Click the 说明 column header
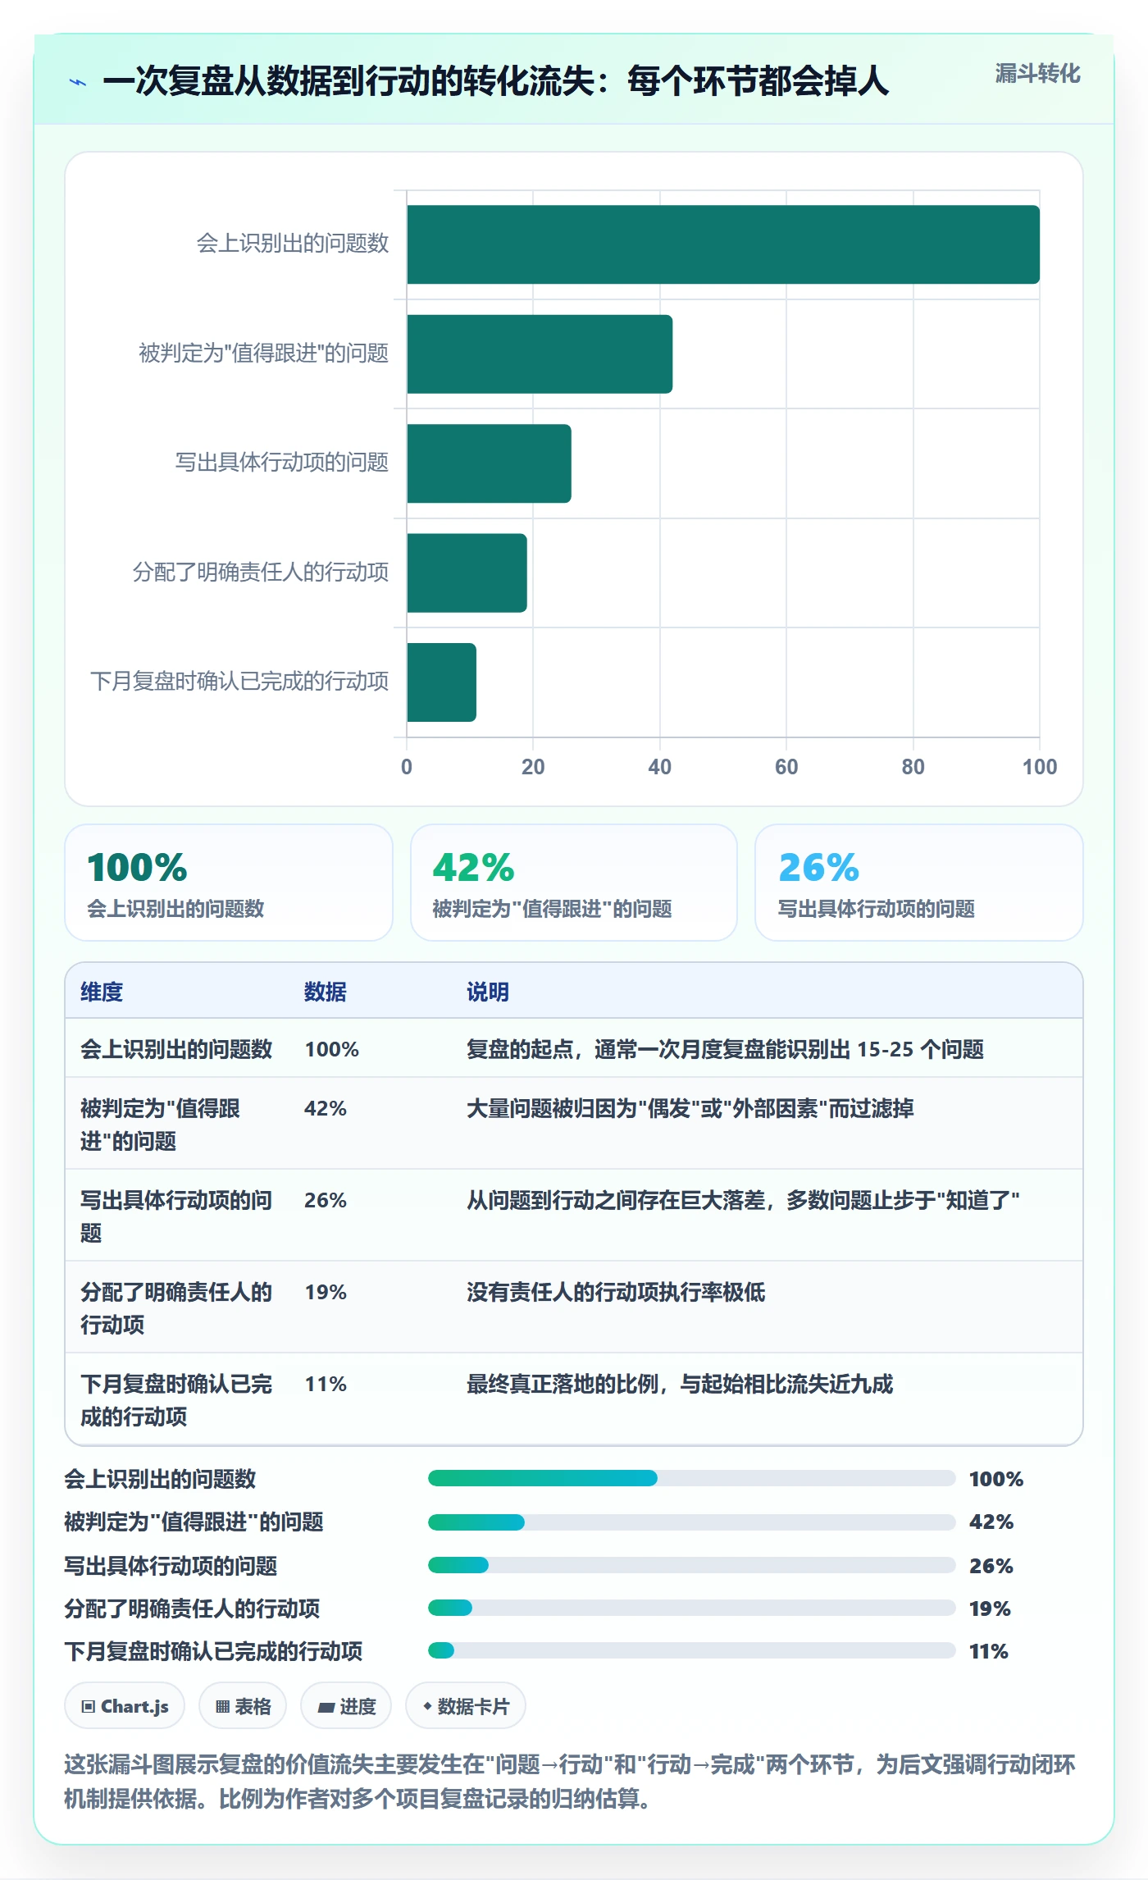The width and height of the screenshot is (1148, 1880). [488, 992]
